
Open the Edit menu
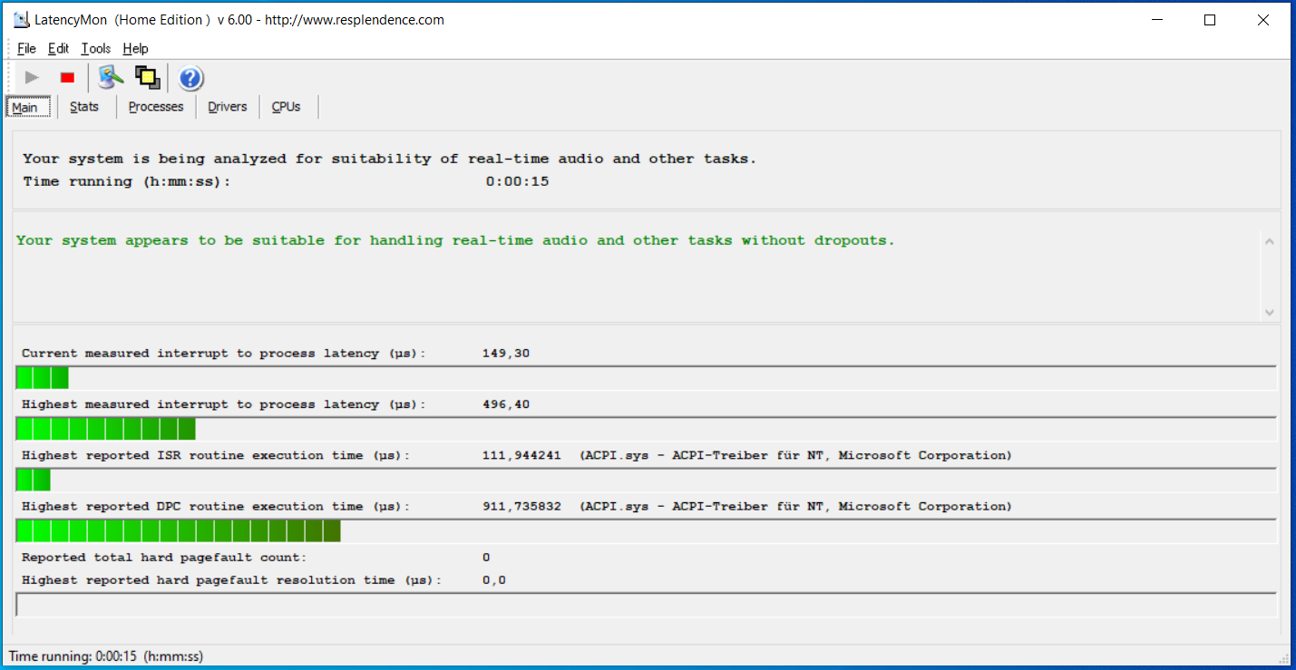click(x=58, y=49)
